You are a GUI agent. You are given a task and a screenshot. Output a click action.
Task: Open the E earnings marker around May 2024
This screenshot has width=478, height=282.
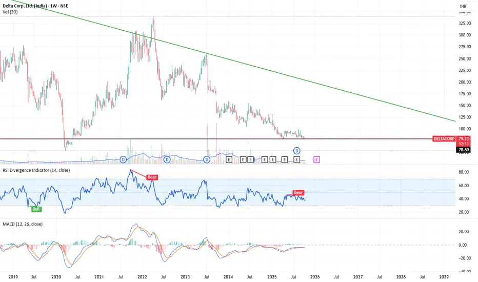click(x=243, y=159)
